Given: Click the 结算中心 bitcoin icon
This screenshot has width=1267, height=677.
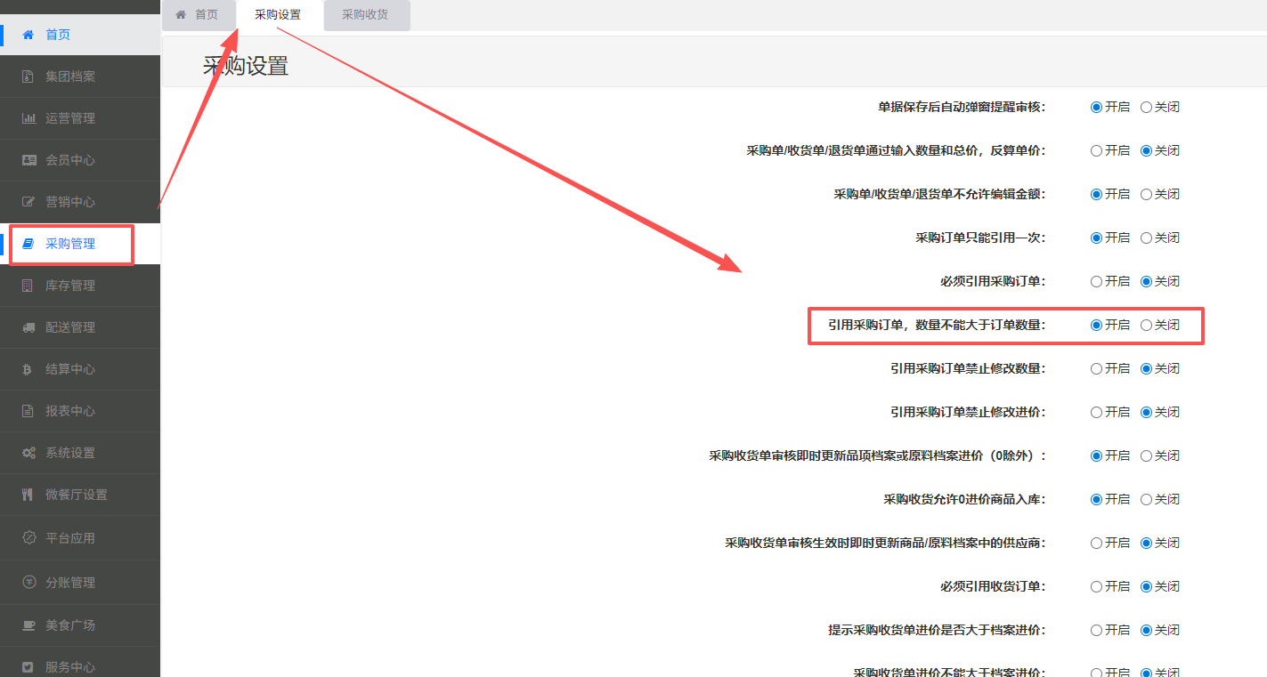Looking at the screenshot, I should point(28,369).
